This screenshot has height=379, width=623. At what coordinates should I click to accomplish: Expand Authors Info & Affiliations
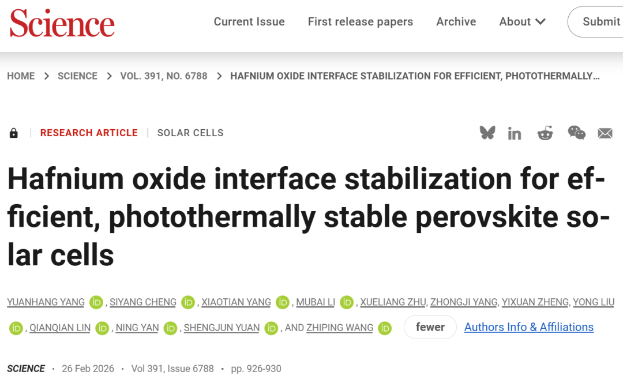click(x=529, y=327)
